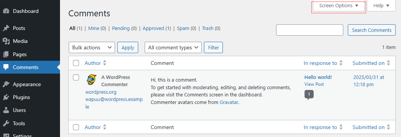
Task: Open the Plugins plug icon
Action: [x=6, y=98]
